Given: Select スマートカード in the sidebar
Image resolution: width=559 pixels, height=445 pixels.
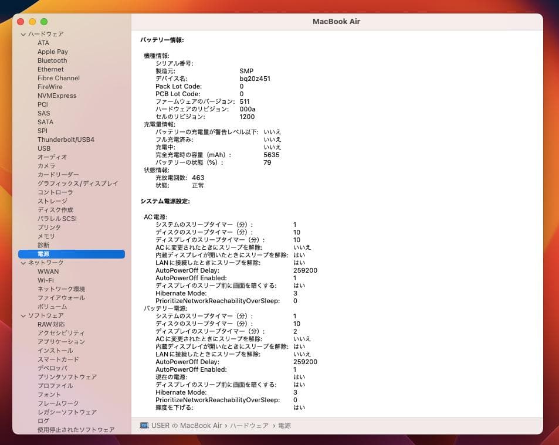Looking at the screenshot, I should pyautogui.click(x=58, y=359).
